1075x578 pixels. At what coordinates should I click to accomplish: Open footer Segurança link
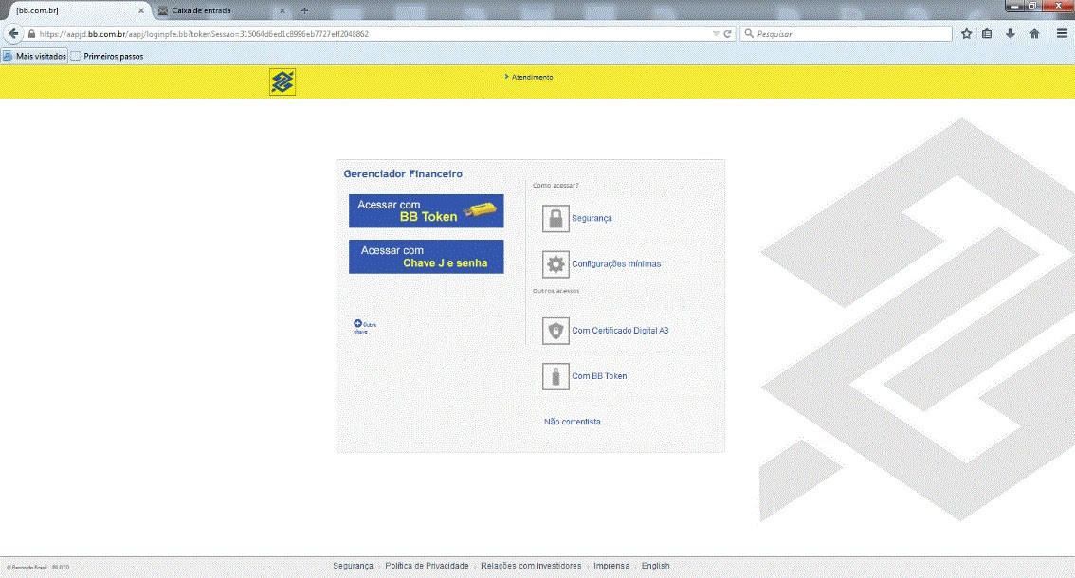pos(353,566)
